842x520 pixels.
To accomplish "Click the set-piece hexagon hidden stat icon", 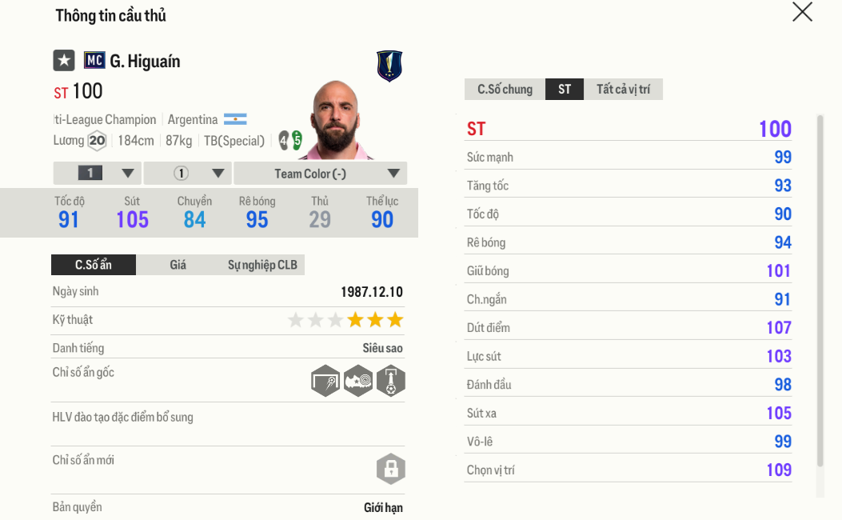I will pos(390,380).
